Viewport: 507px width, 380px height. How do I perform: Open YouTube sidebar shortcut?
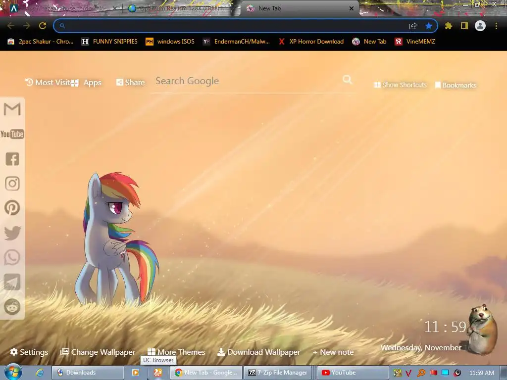tap(12, 134)
